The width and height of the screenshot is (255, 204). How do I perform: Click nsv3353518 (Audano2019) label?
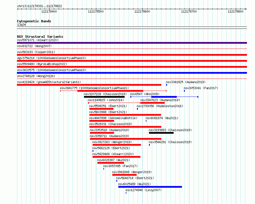point(109,130)
